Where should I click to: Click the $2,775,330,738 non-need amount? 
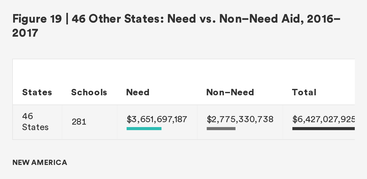(x=240, y=119)
